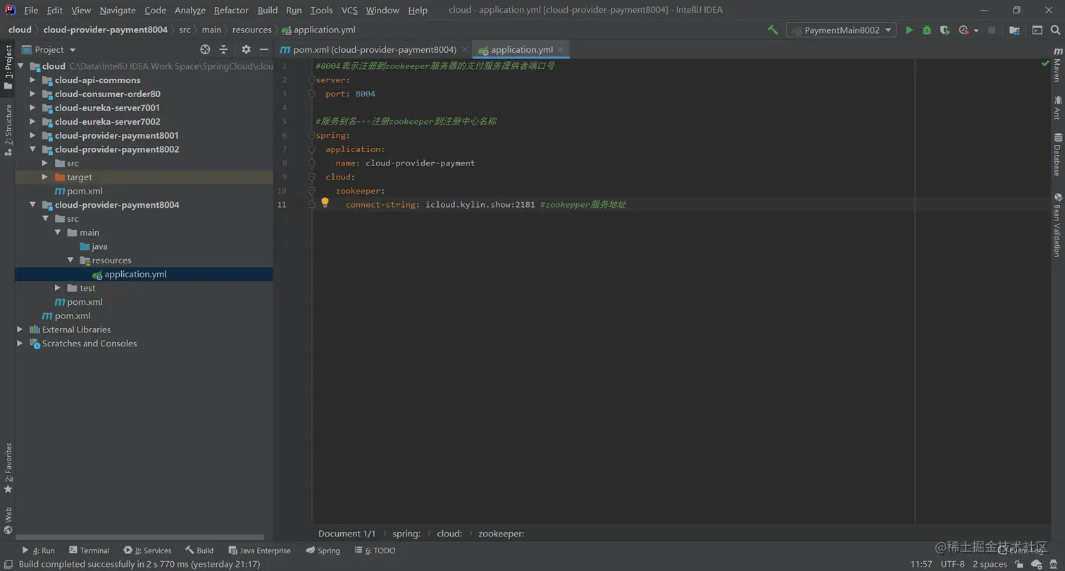Click the intention lightbulb on line 11
The width and height of the screenshot is (1065, 571).
coord(325,203)
